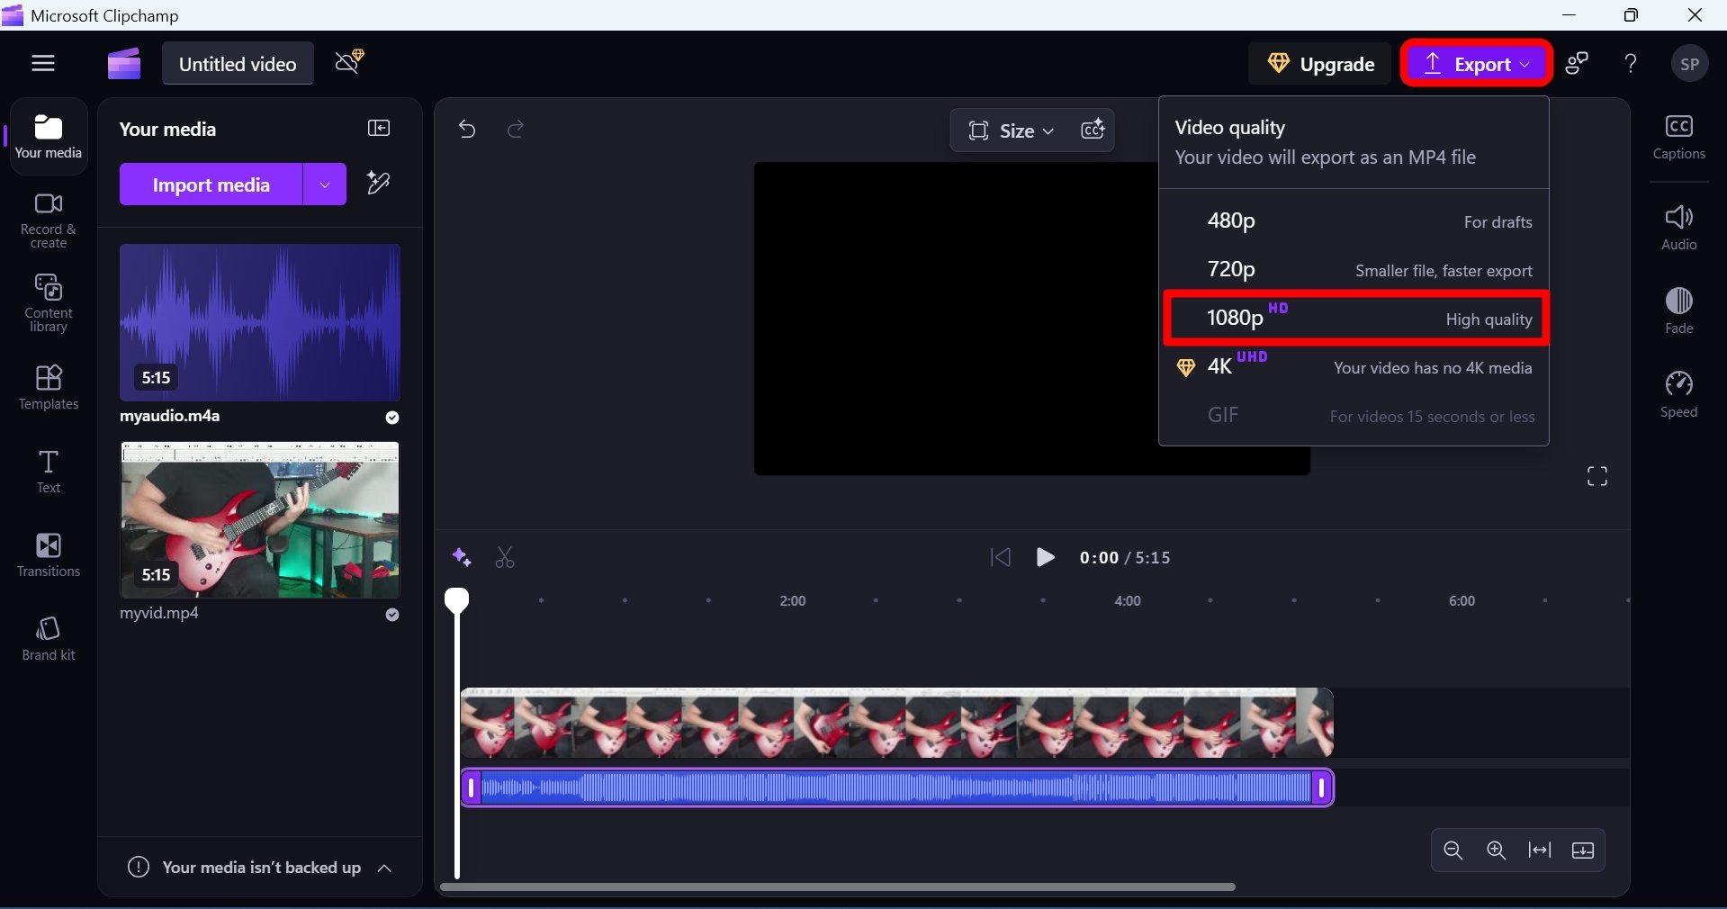
Task: Open the help question mark icon
Action: 1631,64
